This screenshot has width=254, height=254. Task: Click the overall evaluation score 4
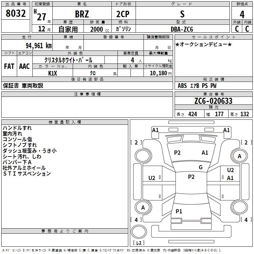click(x=242, y=14)
